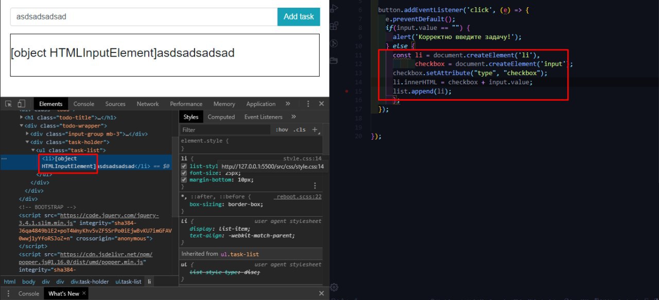Click the element.style rule block
This screenshot has width=659, height=300.
click(251, 144)
